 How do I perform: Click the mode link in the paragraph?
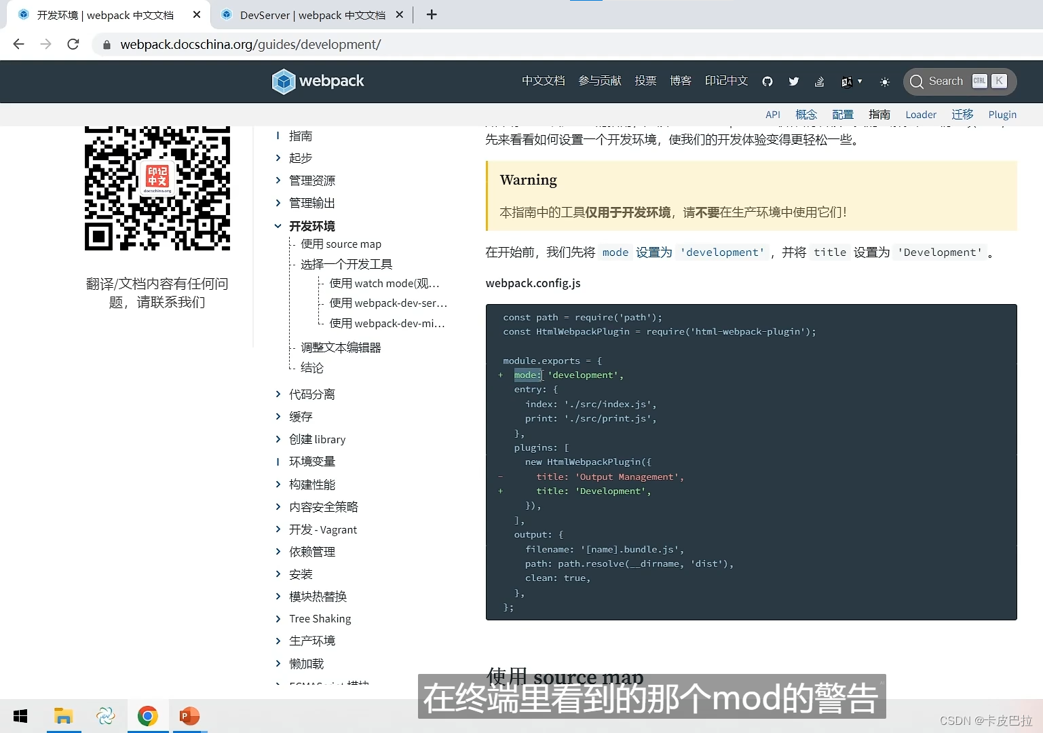coord(615,252)
